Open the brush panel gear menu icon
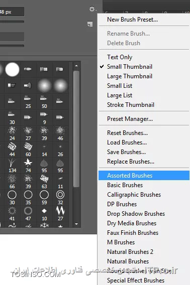Viewport: 190px width, 285px height. (x=92, y=9)
